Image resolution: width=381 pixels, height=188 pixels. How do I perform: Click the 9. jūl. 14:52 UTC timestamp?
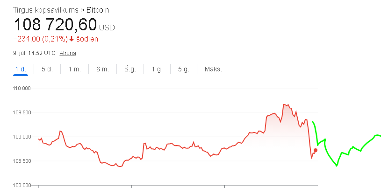[x=34, y=53]
